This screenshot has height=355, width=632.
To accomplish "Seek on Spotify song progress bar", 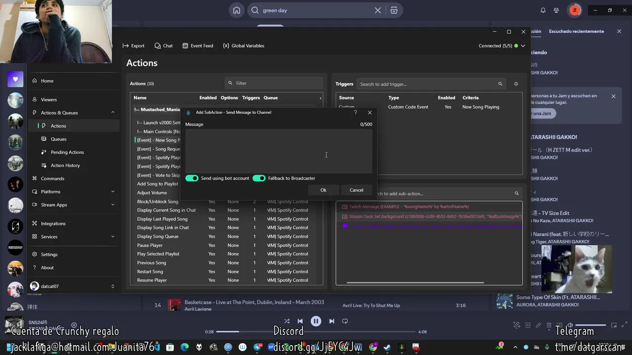I will [316, 332].
